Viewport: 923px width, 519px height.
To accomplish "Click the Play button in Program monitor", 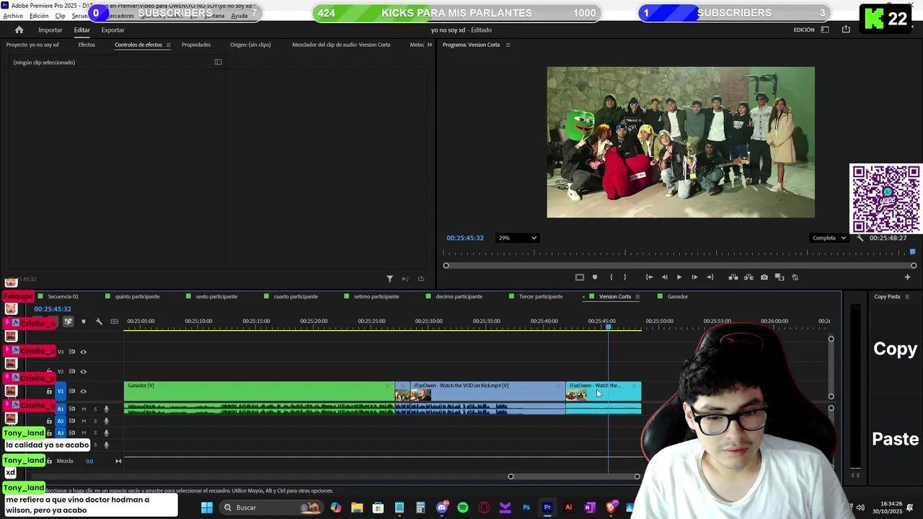I will pos(679,278).
